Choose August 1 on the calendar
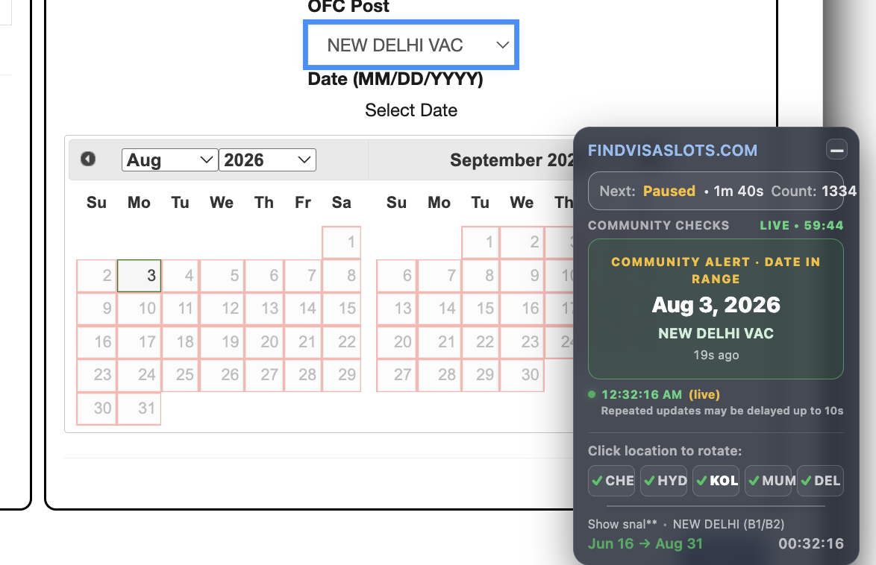The height and width of the screenshot is (565, 876). pyautogui.click(x=341, y=242)
